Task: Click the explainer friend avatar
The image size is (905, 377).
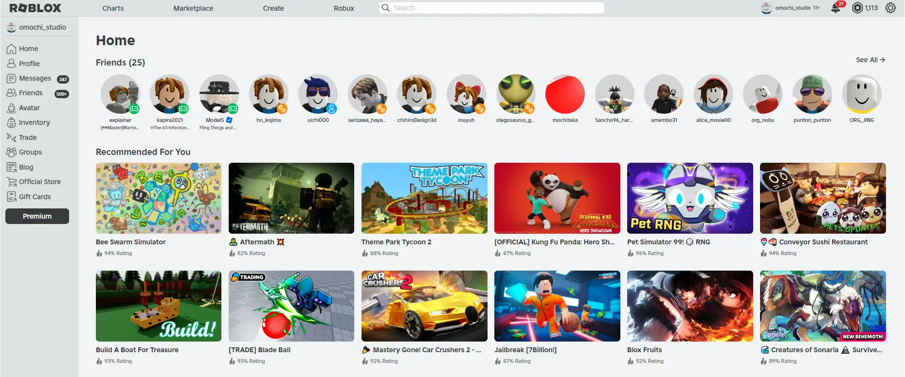Action: pyautogui.click(x=120, y=94)
